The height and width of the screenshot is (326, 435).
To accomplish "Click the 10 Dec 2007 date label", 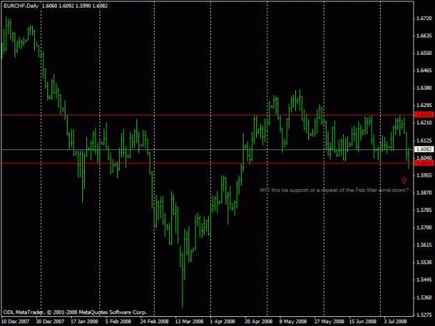I will (15, 321).
